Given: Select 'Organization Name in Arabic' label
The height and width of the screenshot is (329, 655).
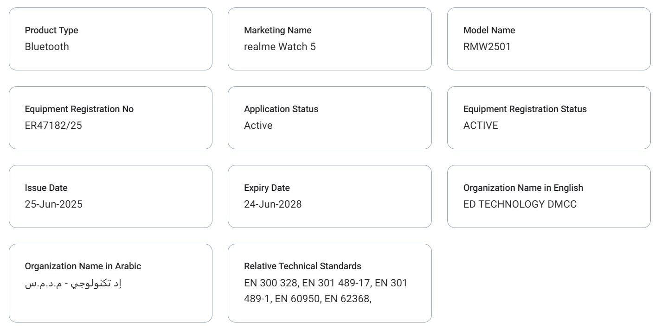Looking at the screenshot, I should click(x=83, y=266).
